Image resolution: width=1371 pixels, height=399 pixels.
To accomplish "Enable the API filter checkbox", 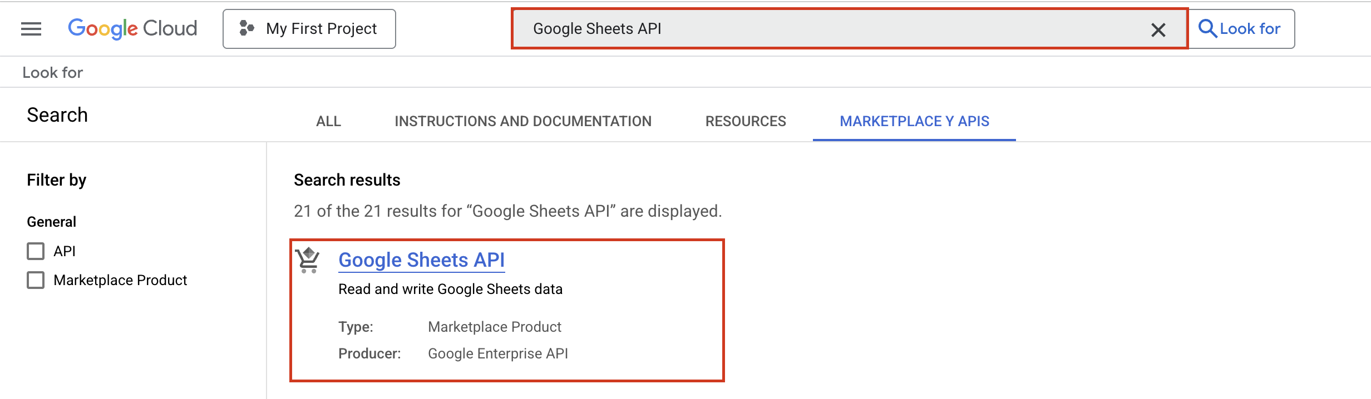I will 36,251.
